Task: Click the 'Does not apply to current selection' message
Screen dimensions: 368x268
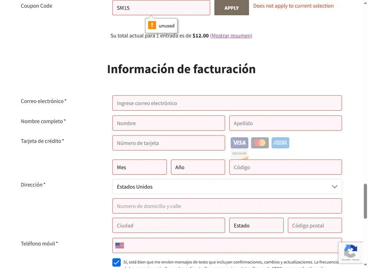Action: pos(293,6)
